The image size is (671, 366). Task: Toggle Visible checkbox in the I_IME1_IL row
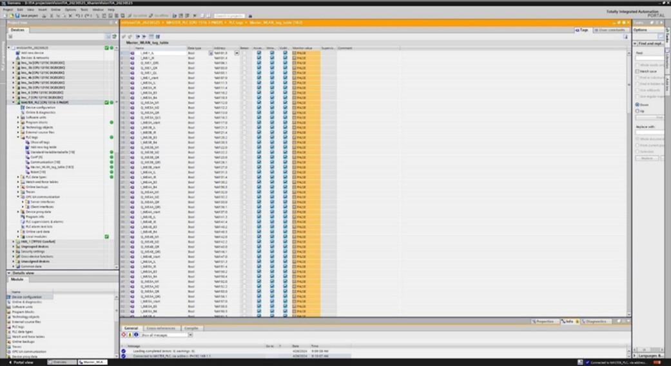click(285, 53)
